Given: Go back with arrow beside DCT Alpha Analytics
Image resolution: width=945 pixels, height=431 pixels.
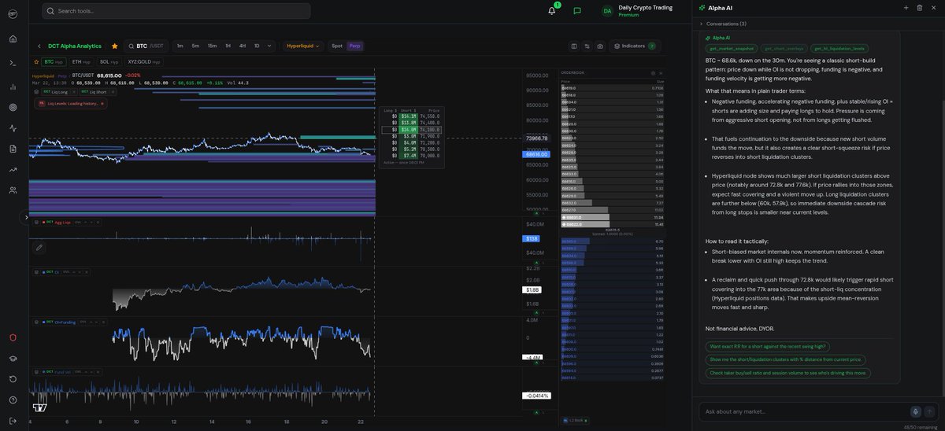Looking at the screenshot, I should [x=39, y=46].
